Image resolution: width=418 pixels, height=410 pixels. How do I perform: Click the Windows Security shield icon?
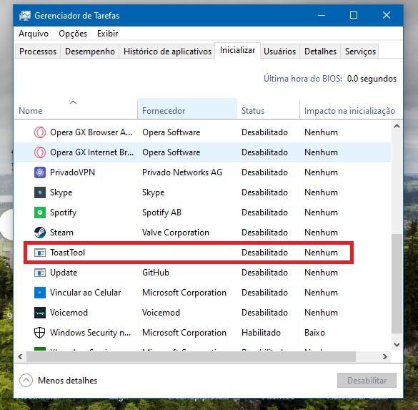(40, 333)
